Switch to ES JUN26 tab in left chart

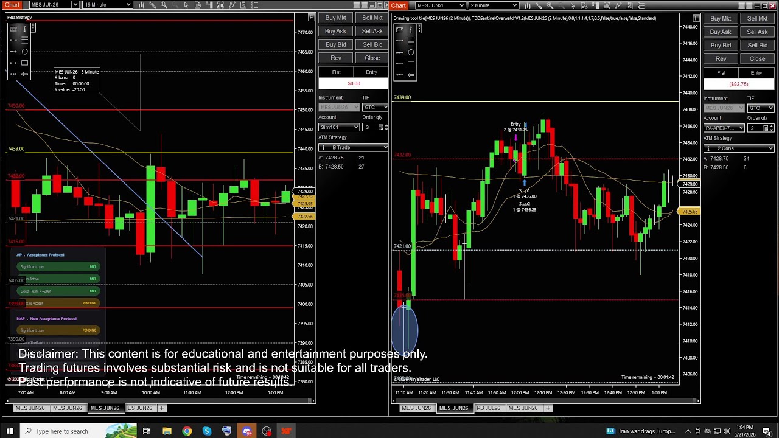pyautogui.click(x=140, y=408)
